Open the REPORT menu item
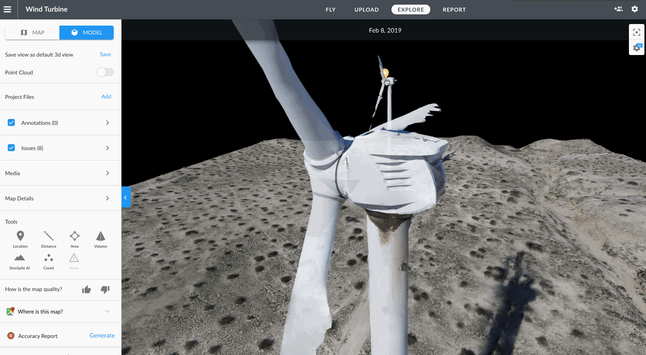 point(454,9)
